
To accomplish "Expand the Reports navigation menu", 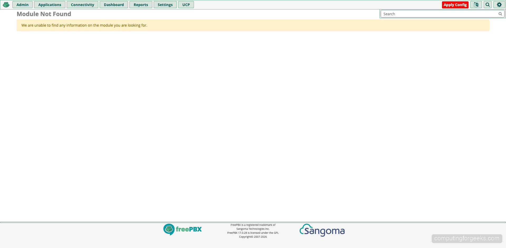I will pyautogui.click(x=140, y=4).
